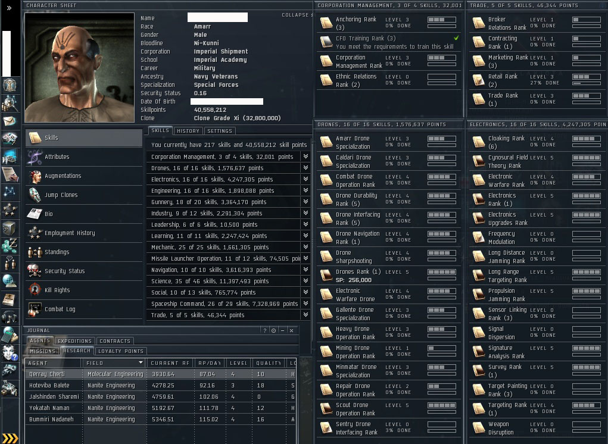The width and height of the screenshot is (608, 444).
Task: Open the Expeditions tab in Journal
Action: [x=74, y=341]
